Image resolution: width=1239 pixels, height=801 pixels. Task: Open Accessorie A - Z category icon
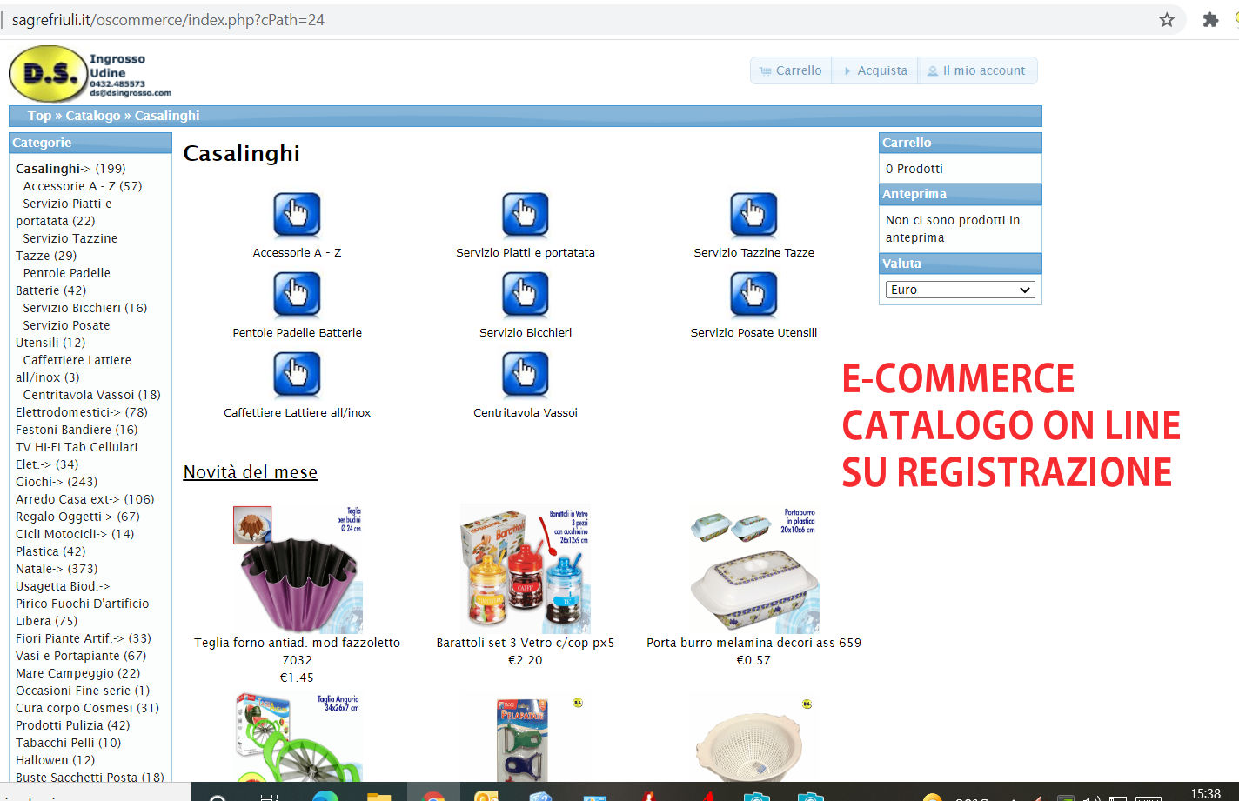click(297, 215)
